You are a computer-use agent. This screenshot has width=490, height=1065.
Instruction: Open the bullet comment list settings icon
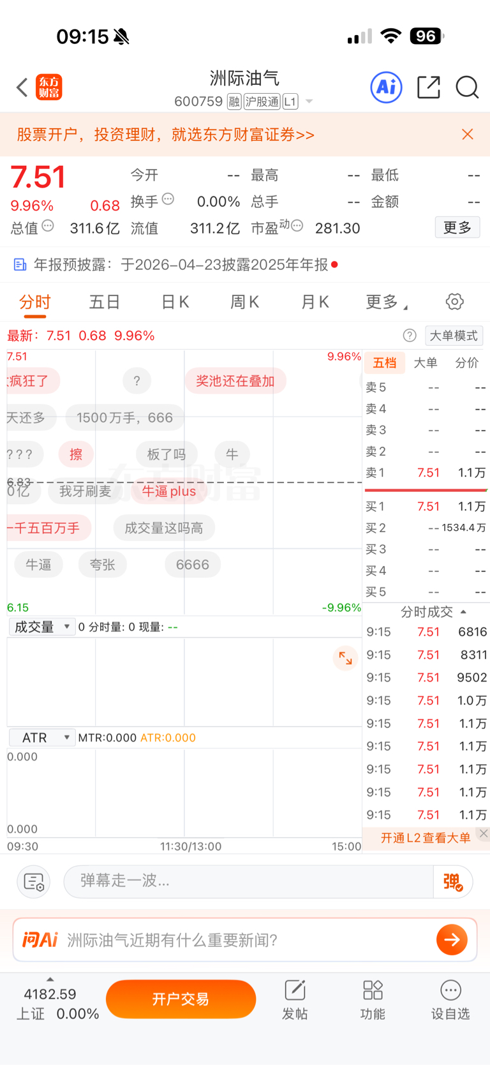(33, 882)
